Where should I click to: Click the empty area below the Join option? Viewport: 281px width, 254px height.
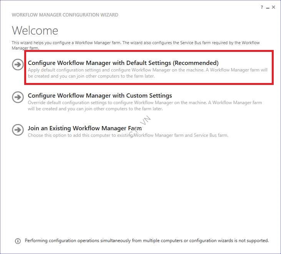point(140,184)
